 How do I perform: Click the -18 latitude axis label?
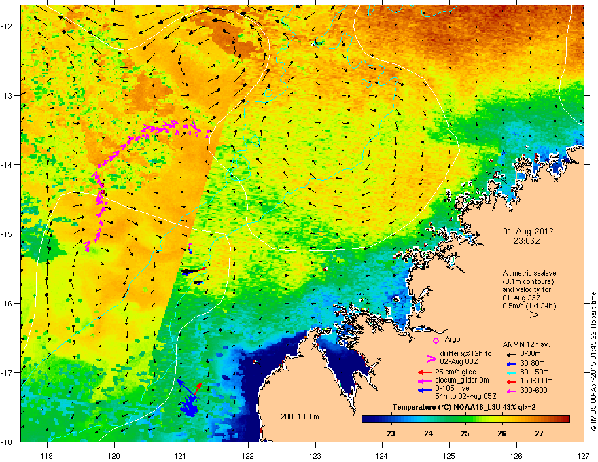click(x=7, y=442)
